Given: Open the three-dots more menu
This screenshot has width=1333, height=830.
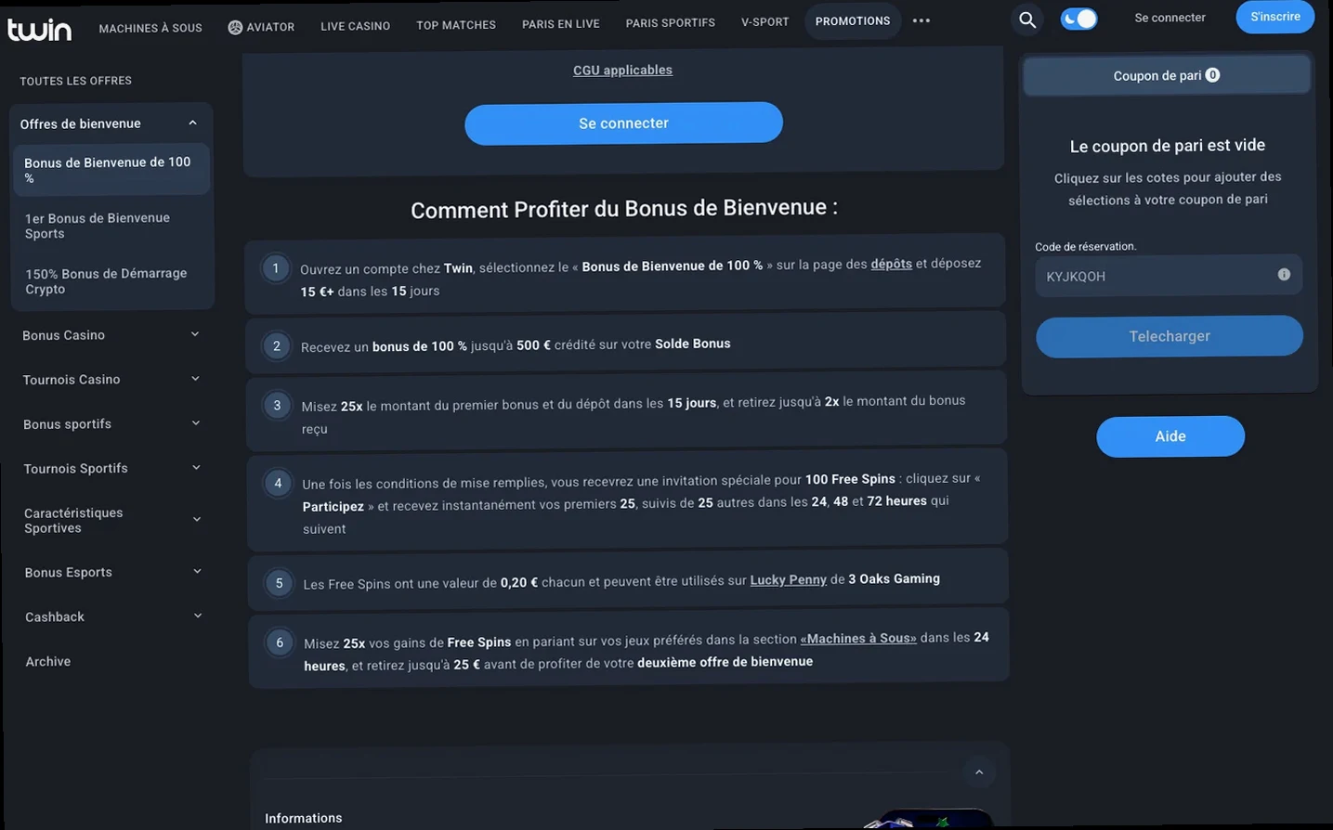Looking at the screenshot, I should 921,20.
